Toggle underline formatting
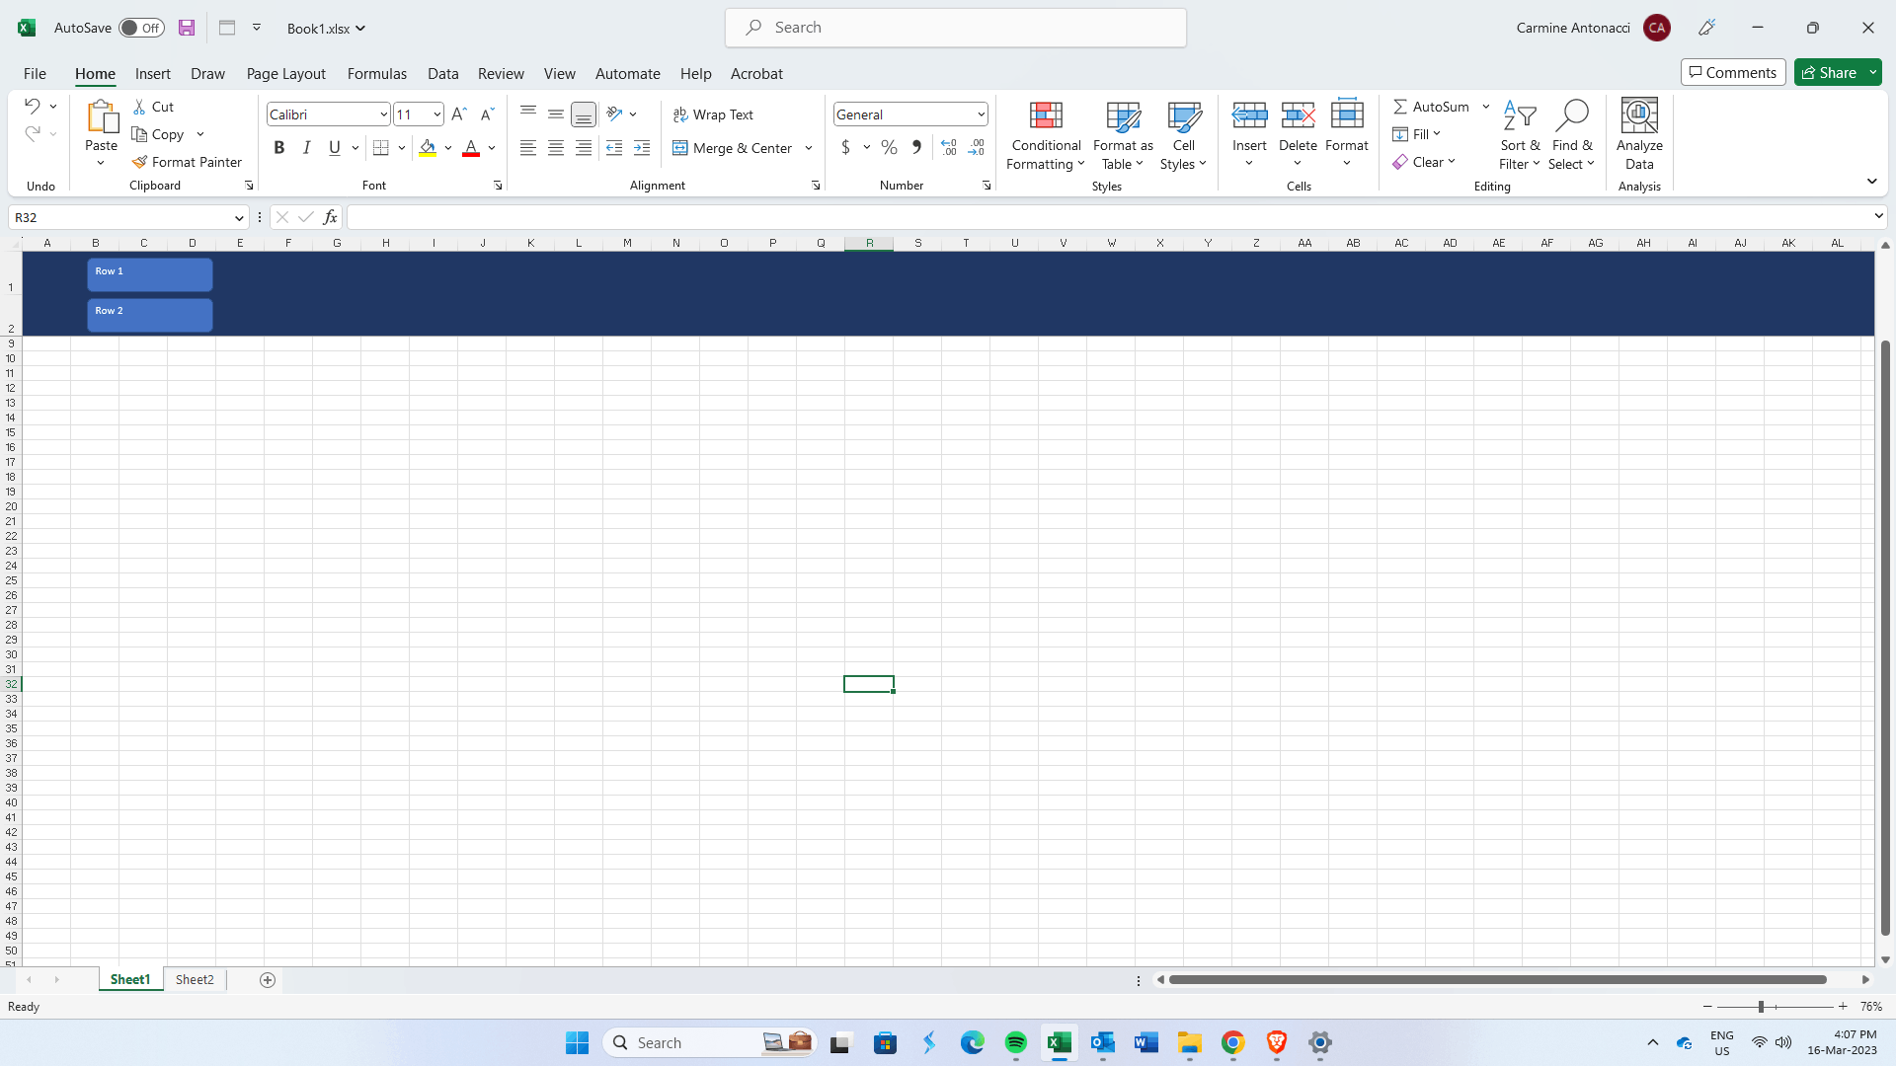The image size is (1896, 1066). 333,147
